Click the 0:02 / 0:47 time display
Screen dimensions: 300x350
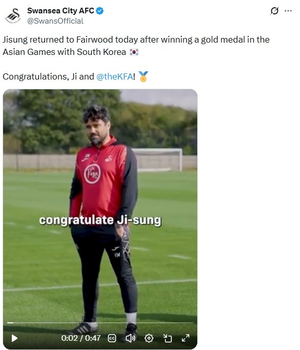point(81,338)
